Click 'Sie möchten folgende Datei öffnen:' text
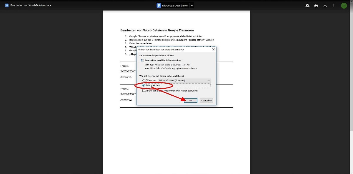Screen dimensions: 353x174 coord(156,55)
